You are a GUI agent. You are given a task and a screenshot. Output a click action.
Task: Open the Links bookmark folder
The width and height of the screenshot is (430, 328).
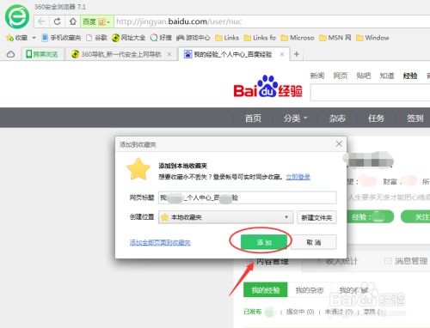pos(227,38)
